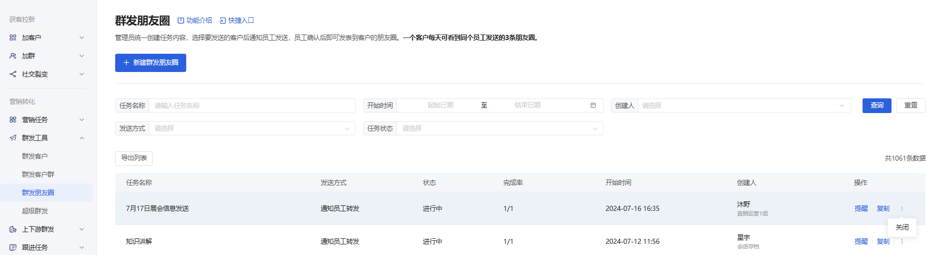Screen dimensions: 927x255
Task: Expand the 营销任务 menu chevron
Action: point(82,120)
